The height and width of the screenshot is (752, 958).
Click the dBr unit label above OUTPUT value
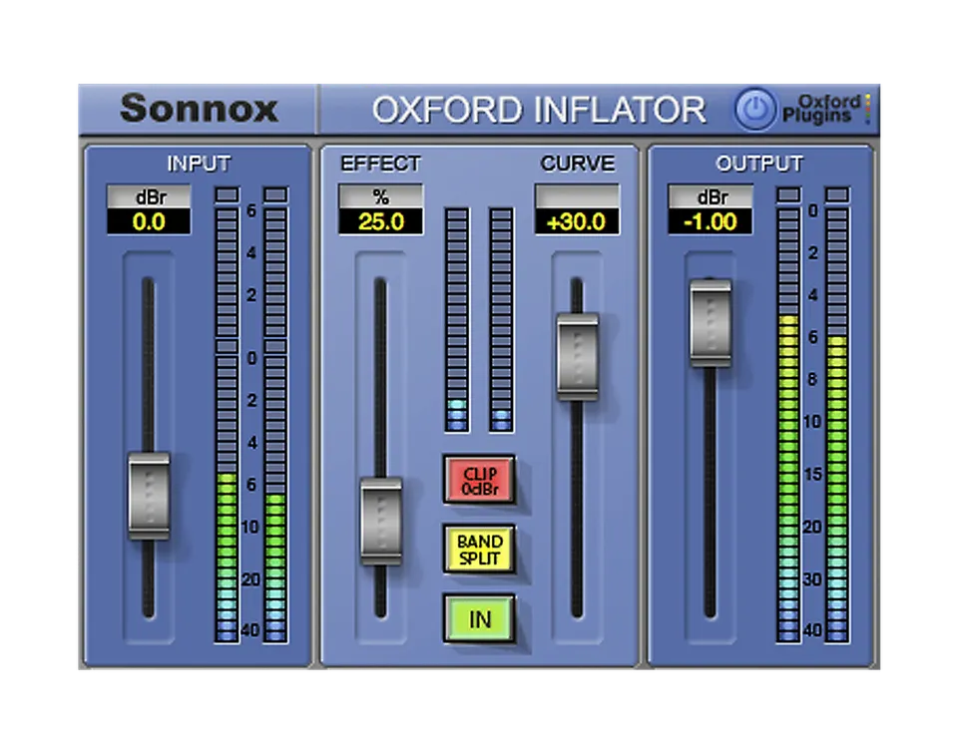(710, 197)
